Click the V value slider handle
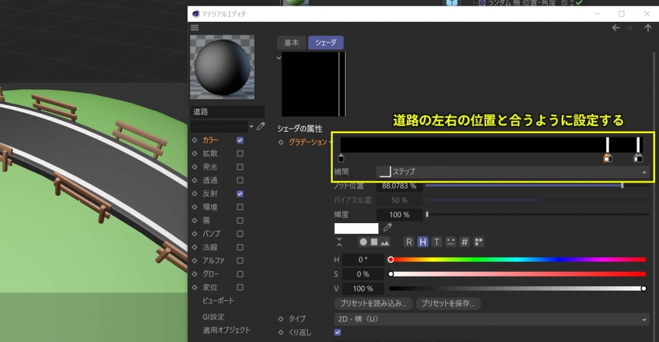659x342 pixels. pos(644,288)
